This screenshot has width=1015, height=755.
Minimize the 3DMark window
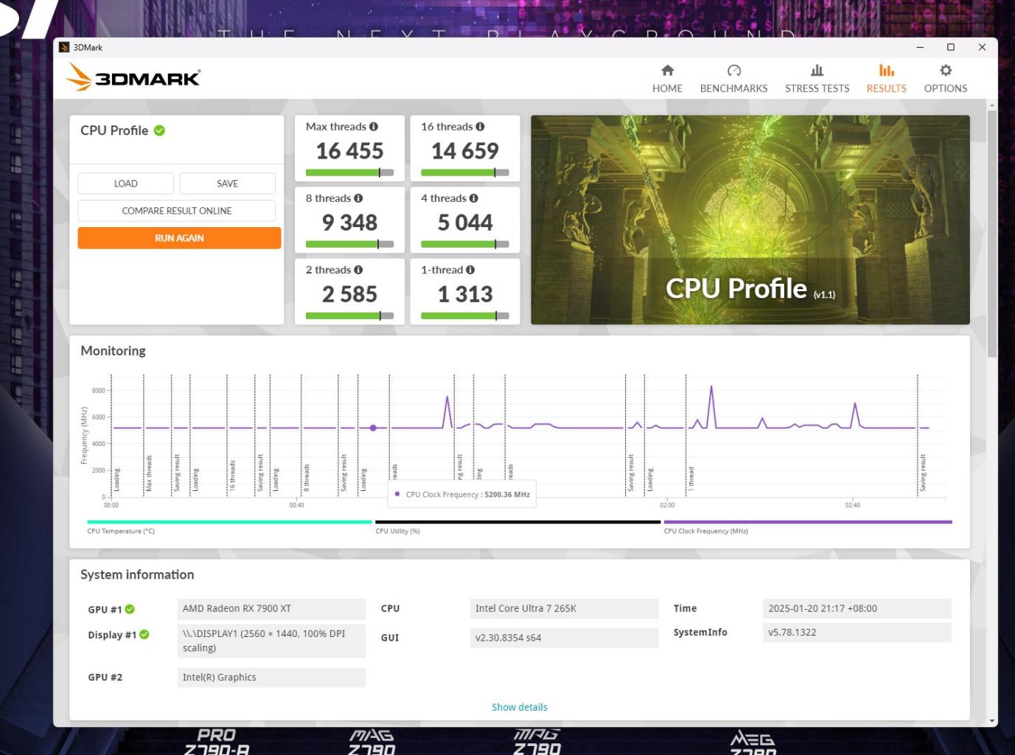[x=920, y=47]
